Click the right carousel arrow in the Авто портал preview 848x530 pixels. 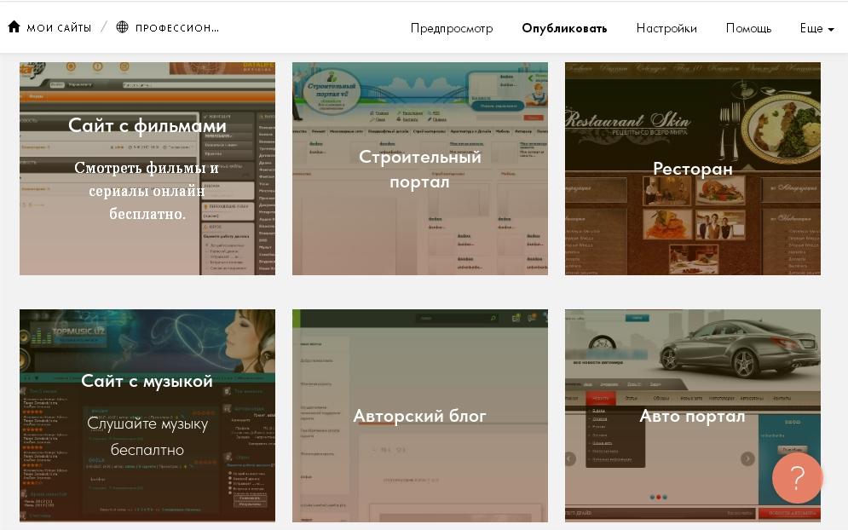pos(747,458)
